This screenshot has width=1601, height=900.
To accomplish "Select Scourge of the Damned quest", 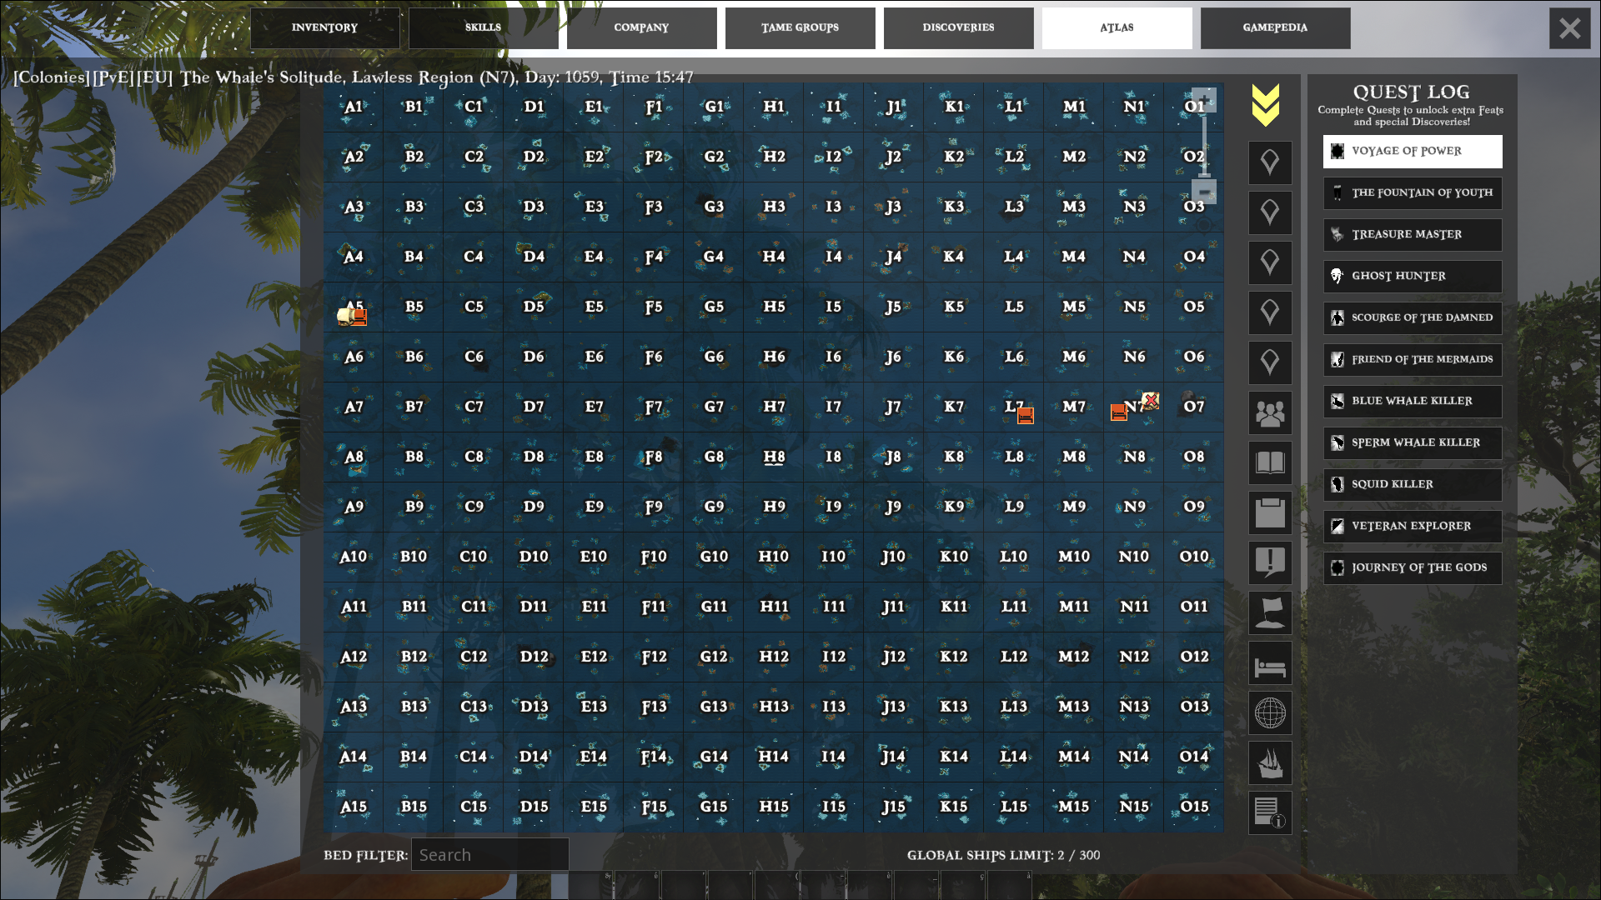I will coord(1413,318).
